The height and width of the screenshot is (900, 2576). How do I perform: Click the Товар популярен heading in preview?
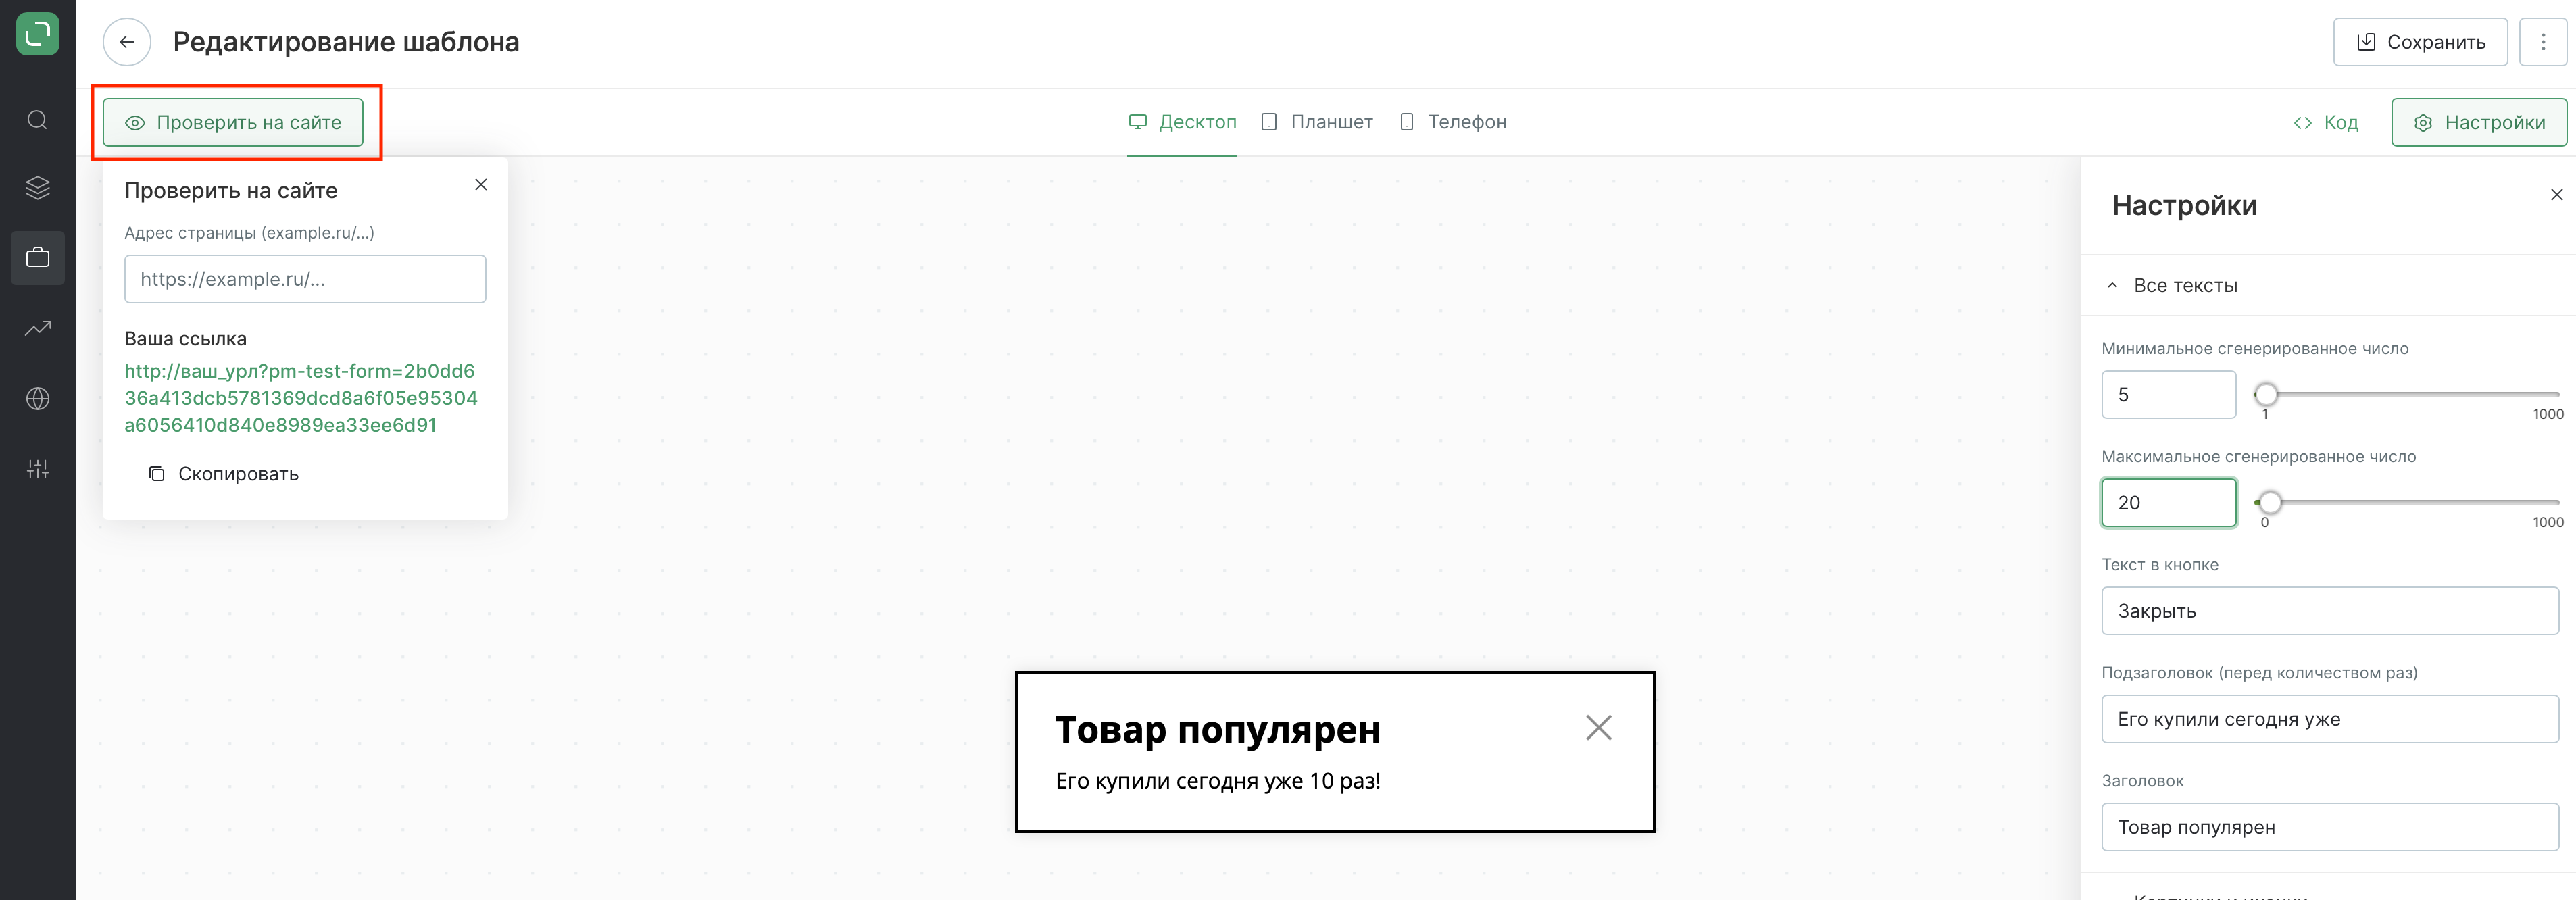pyautogui.click(x=1217, y=730)
